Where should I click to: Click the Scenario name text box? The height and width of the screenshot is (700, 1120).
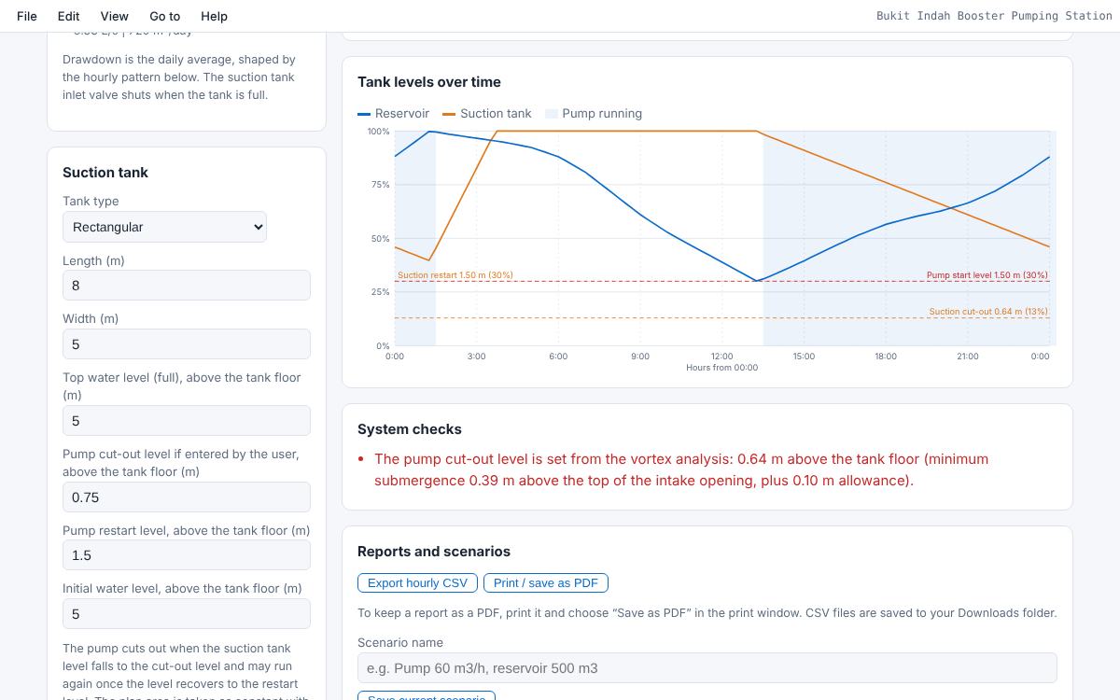[x=707, y=668]
